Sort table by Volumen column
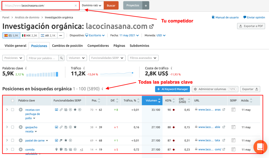Screen dimensions: 269x158 pyautogui.click(x=152, y=100)
